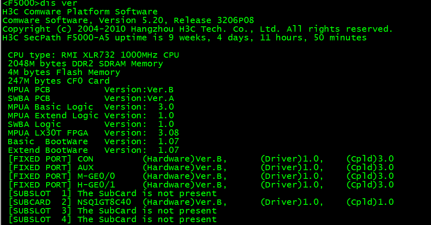Click '(Cpld)3.0' on the CON row
431x225 pixels.
370,159
